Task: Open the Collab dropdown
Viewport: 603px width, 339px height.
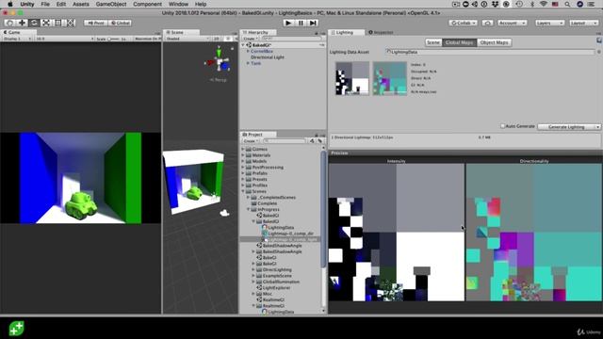Action: [463, 23]
